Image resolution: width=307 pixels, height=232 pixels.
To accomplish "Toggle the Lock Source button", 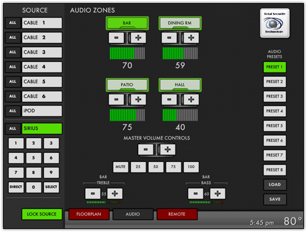I will (x=42, y=214).
